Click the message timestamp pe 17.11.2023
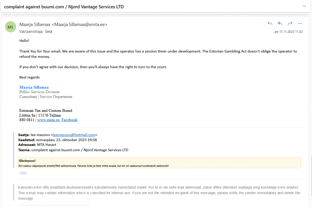This screenshot has height=207, width=312. point(288,32)
